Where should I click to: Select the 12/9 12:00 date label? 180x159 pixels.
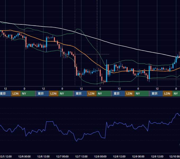pos(157,156)
